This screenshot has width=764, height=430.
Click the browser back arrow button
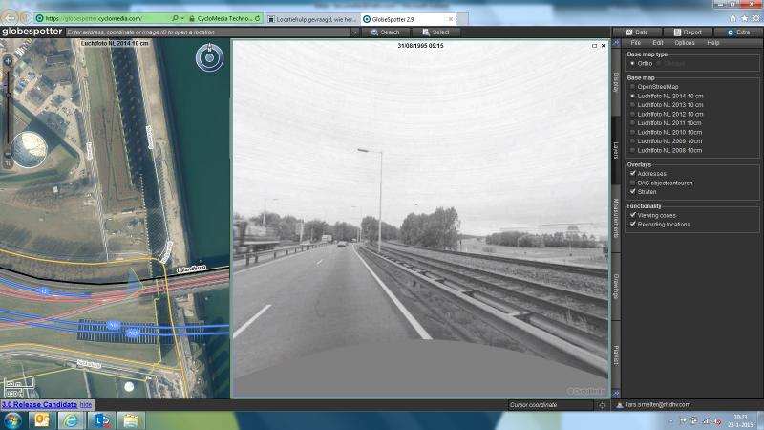click(10, 18)
